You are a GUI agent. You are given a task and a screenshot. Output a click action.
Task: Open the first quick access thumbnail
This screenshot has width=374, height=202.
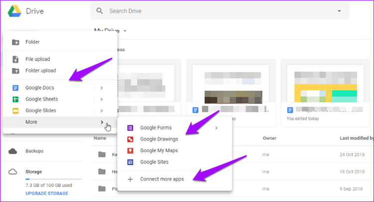(x=146, y=84)
